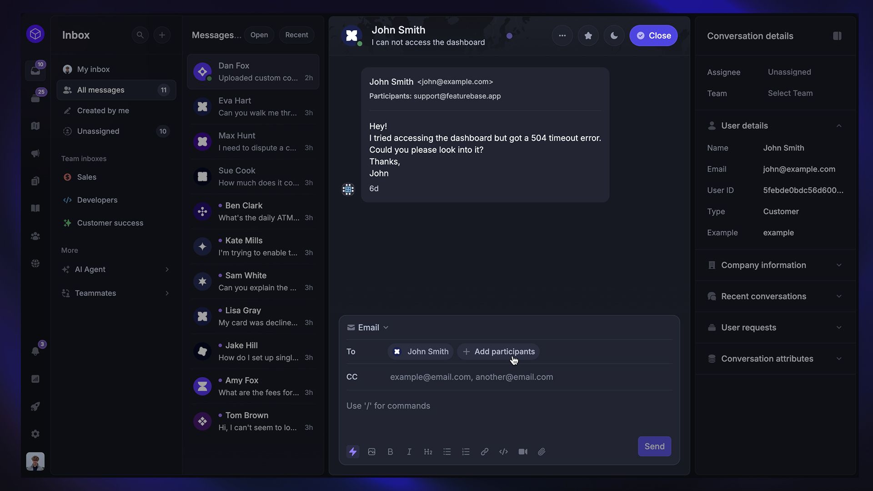Open the notifications bell in the sidebar
873x491 pixels.
35,351
